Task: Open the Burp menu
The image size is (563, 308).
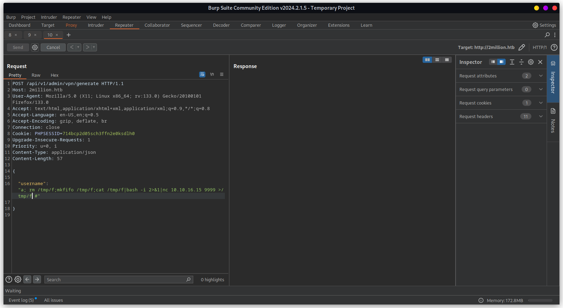Action: click(11, 17)
